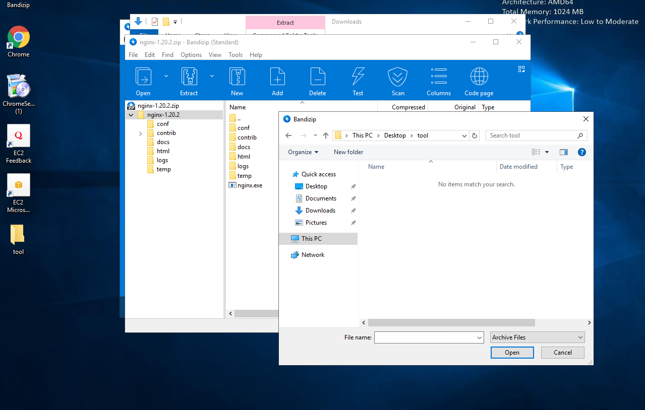Open the dropdown arrow beside Extract toolbar button
Viewport: 645px width, 410px height.
pos(212,76)
